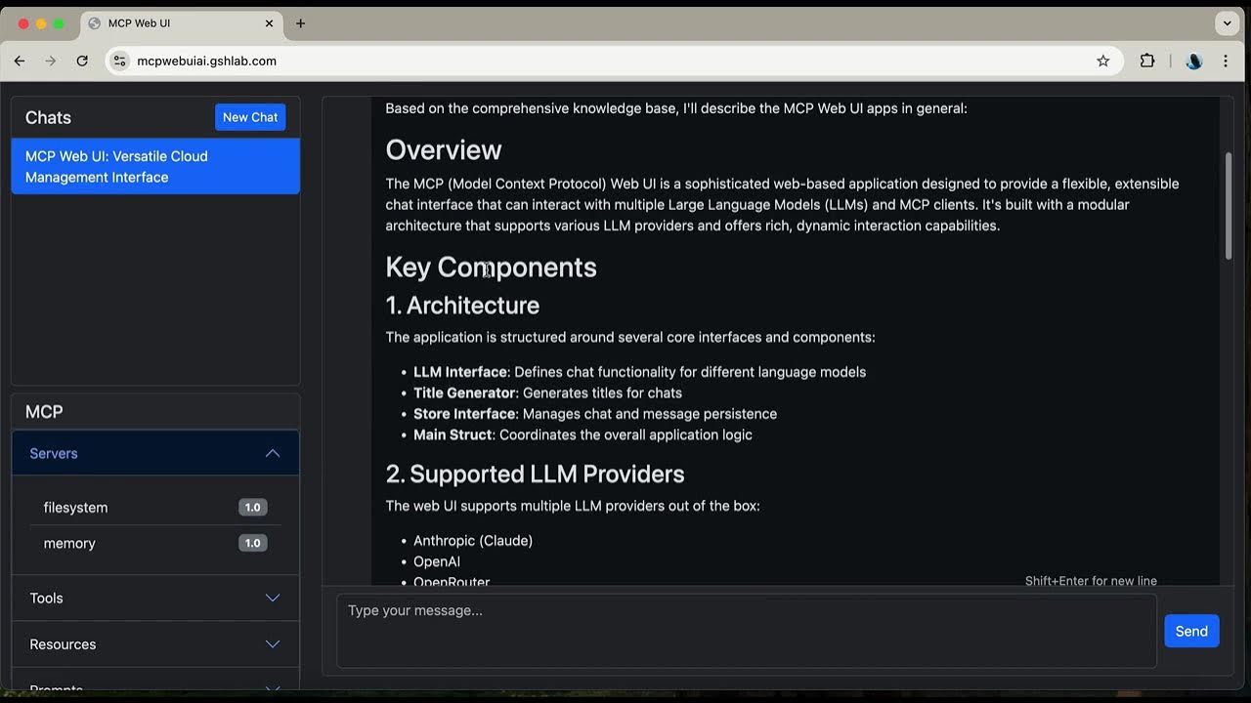Open Chrome three-dot menu
Image resolution: width=1251 pixels, height=703 pixels.
[x=1226, y=61]
